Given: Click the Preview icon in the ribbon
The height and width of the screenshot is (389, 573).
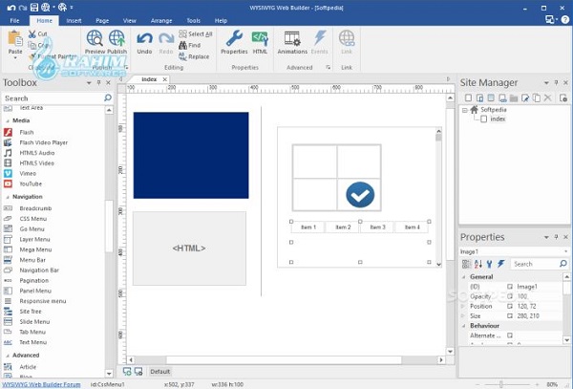Looking at the screenshot, I should coord(94,39).
